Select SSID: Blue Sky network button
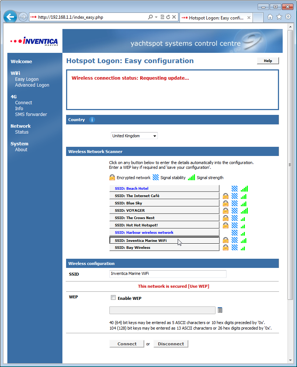The width and height of the screenshot is (297, 367). point(164,203)
